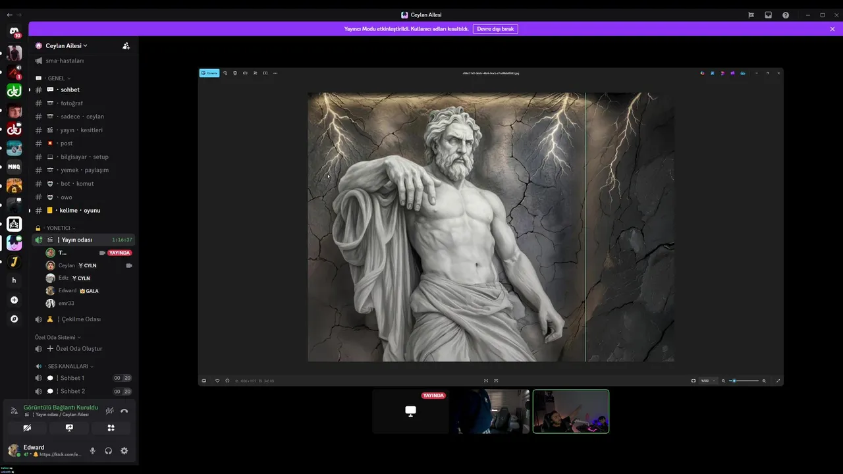The width and height of the screenshot is (843, 474).
Task: Dismiss the streamer mode banner
Action: coord(832,29)
